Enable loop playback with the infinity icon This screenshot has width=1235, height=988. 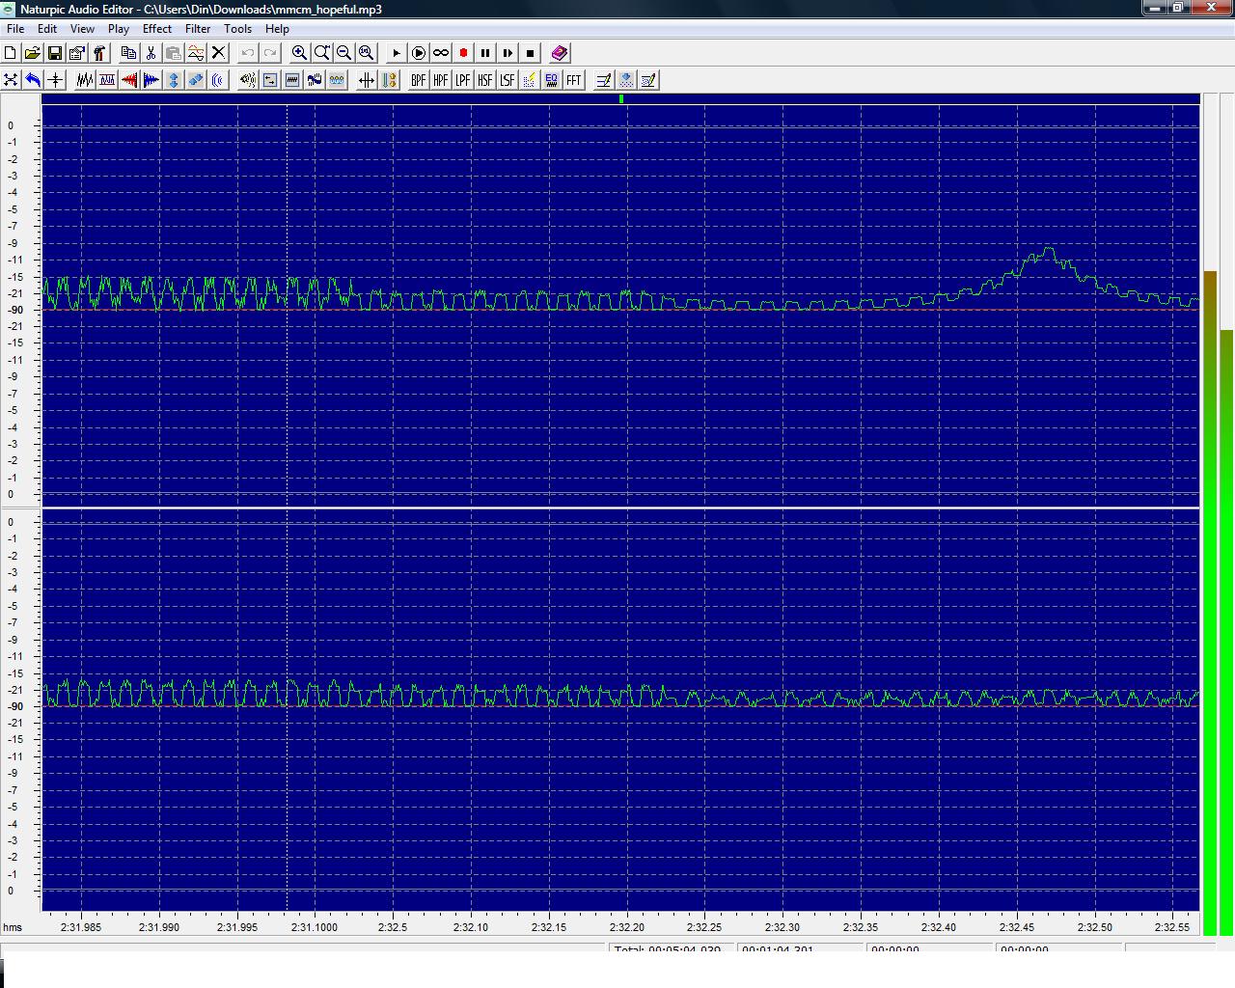(441, 53)
